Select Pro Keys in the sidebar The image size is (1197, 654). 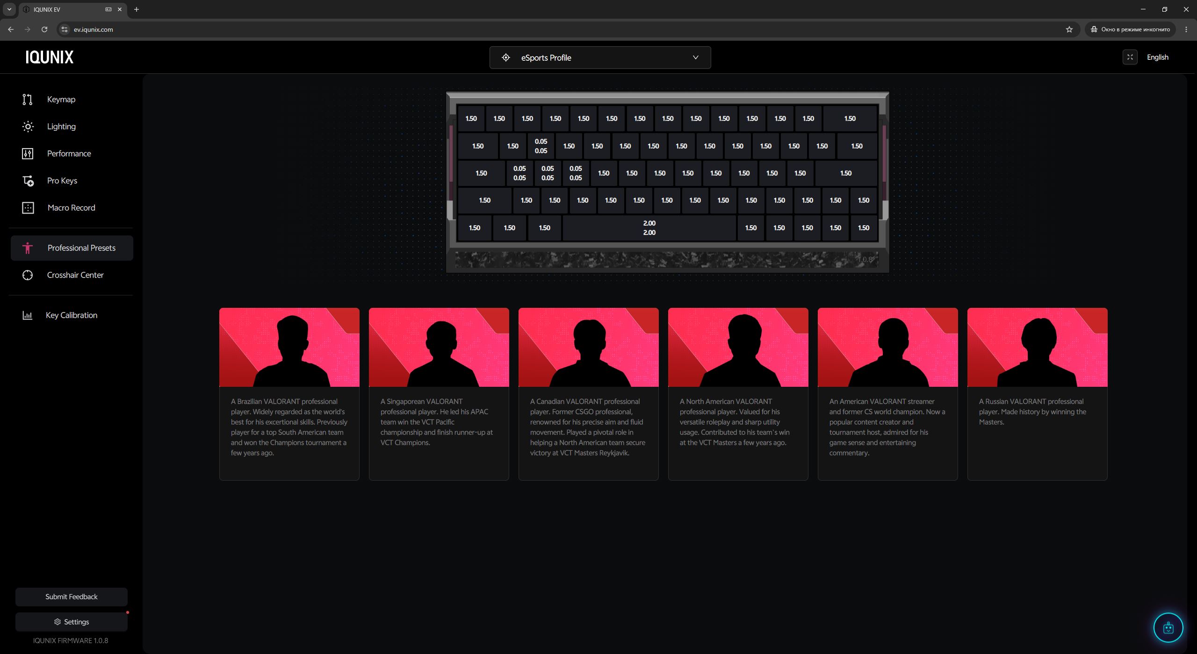72,181
